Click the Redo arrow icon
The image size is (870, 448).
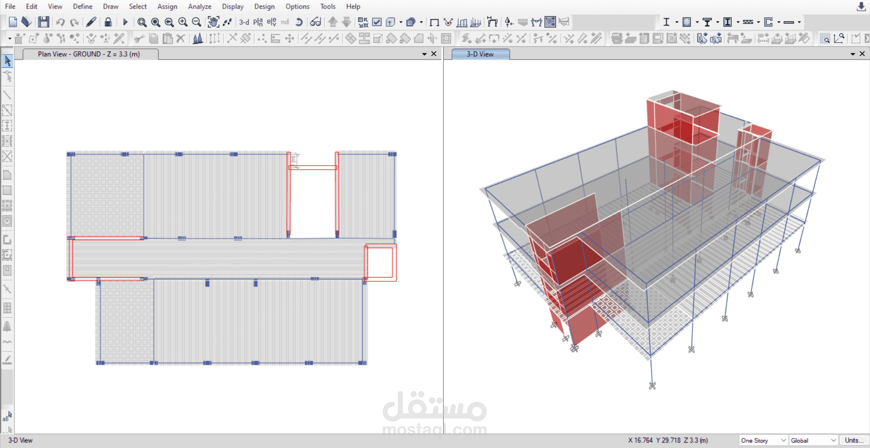[x=74, y=22]
